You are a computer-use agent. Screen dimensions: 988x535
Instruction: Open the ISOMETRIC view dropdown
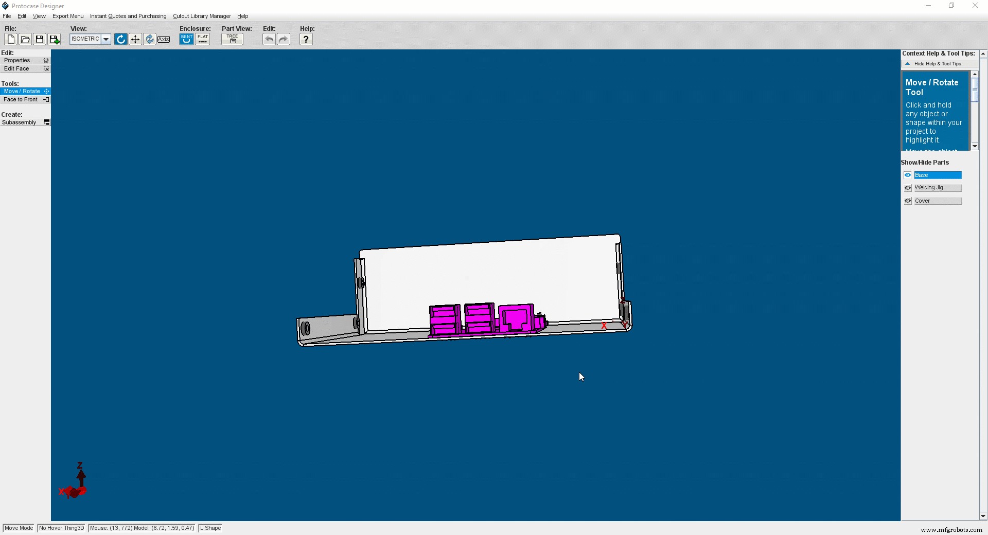point(106,40)
